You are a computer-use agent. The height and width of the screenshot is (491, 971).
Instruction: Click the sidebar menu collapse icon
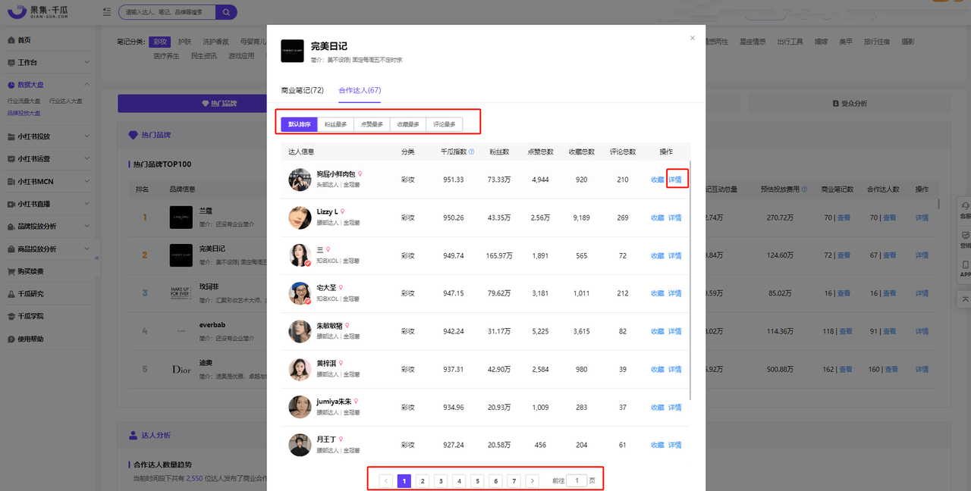[106, 12]
